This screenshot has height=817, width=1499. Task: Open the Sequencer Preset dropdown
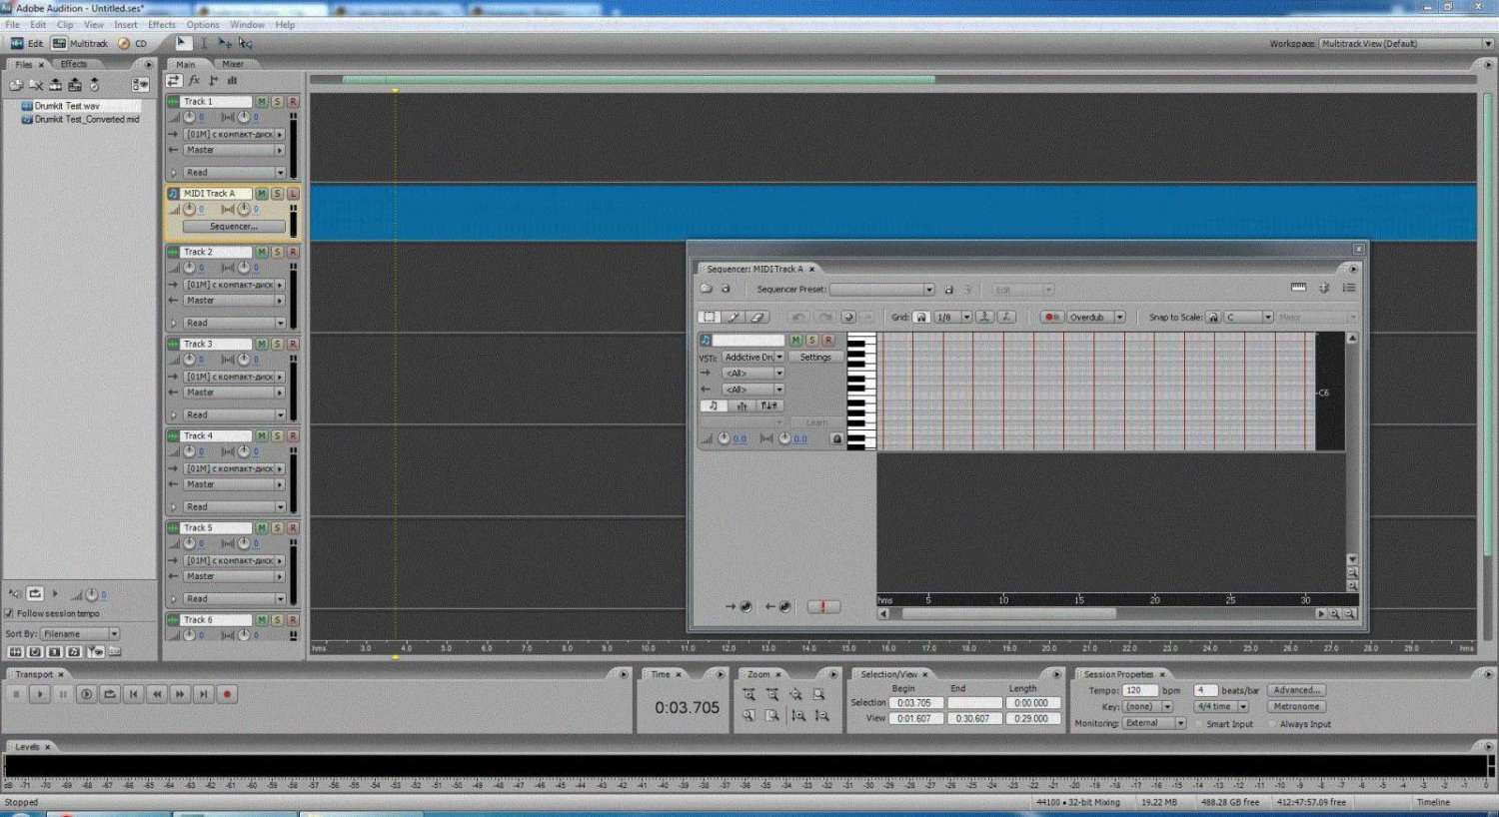(x=881, y=290)
